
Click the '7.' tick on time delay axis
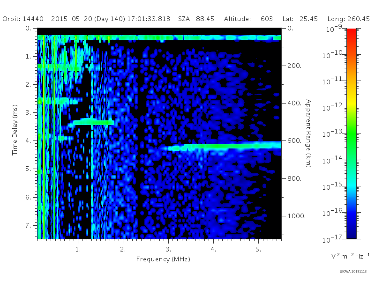point(28,225)
